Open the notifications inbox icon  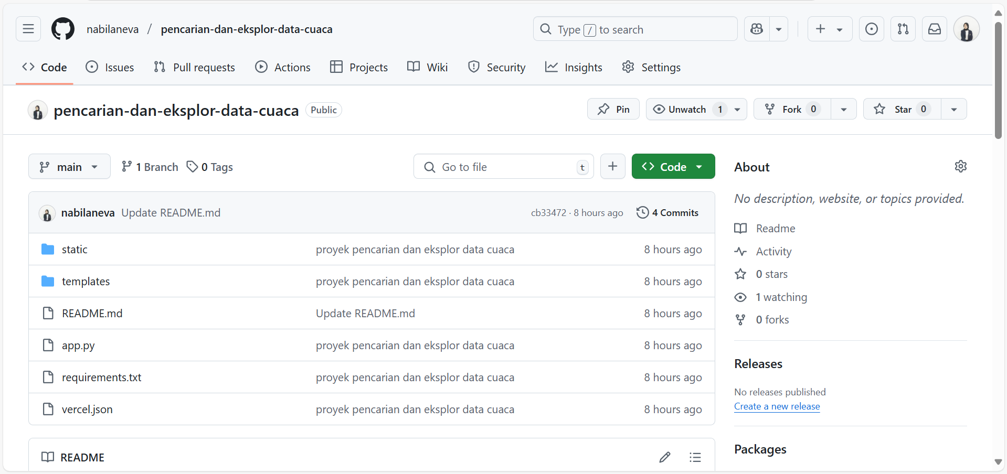tap(935, 29)
